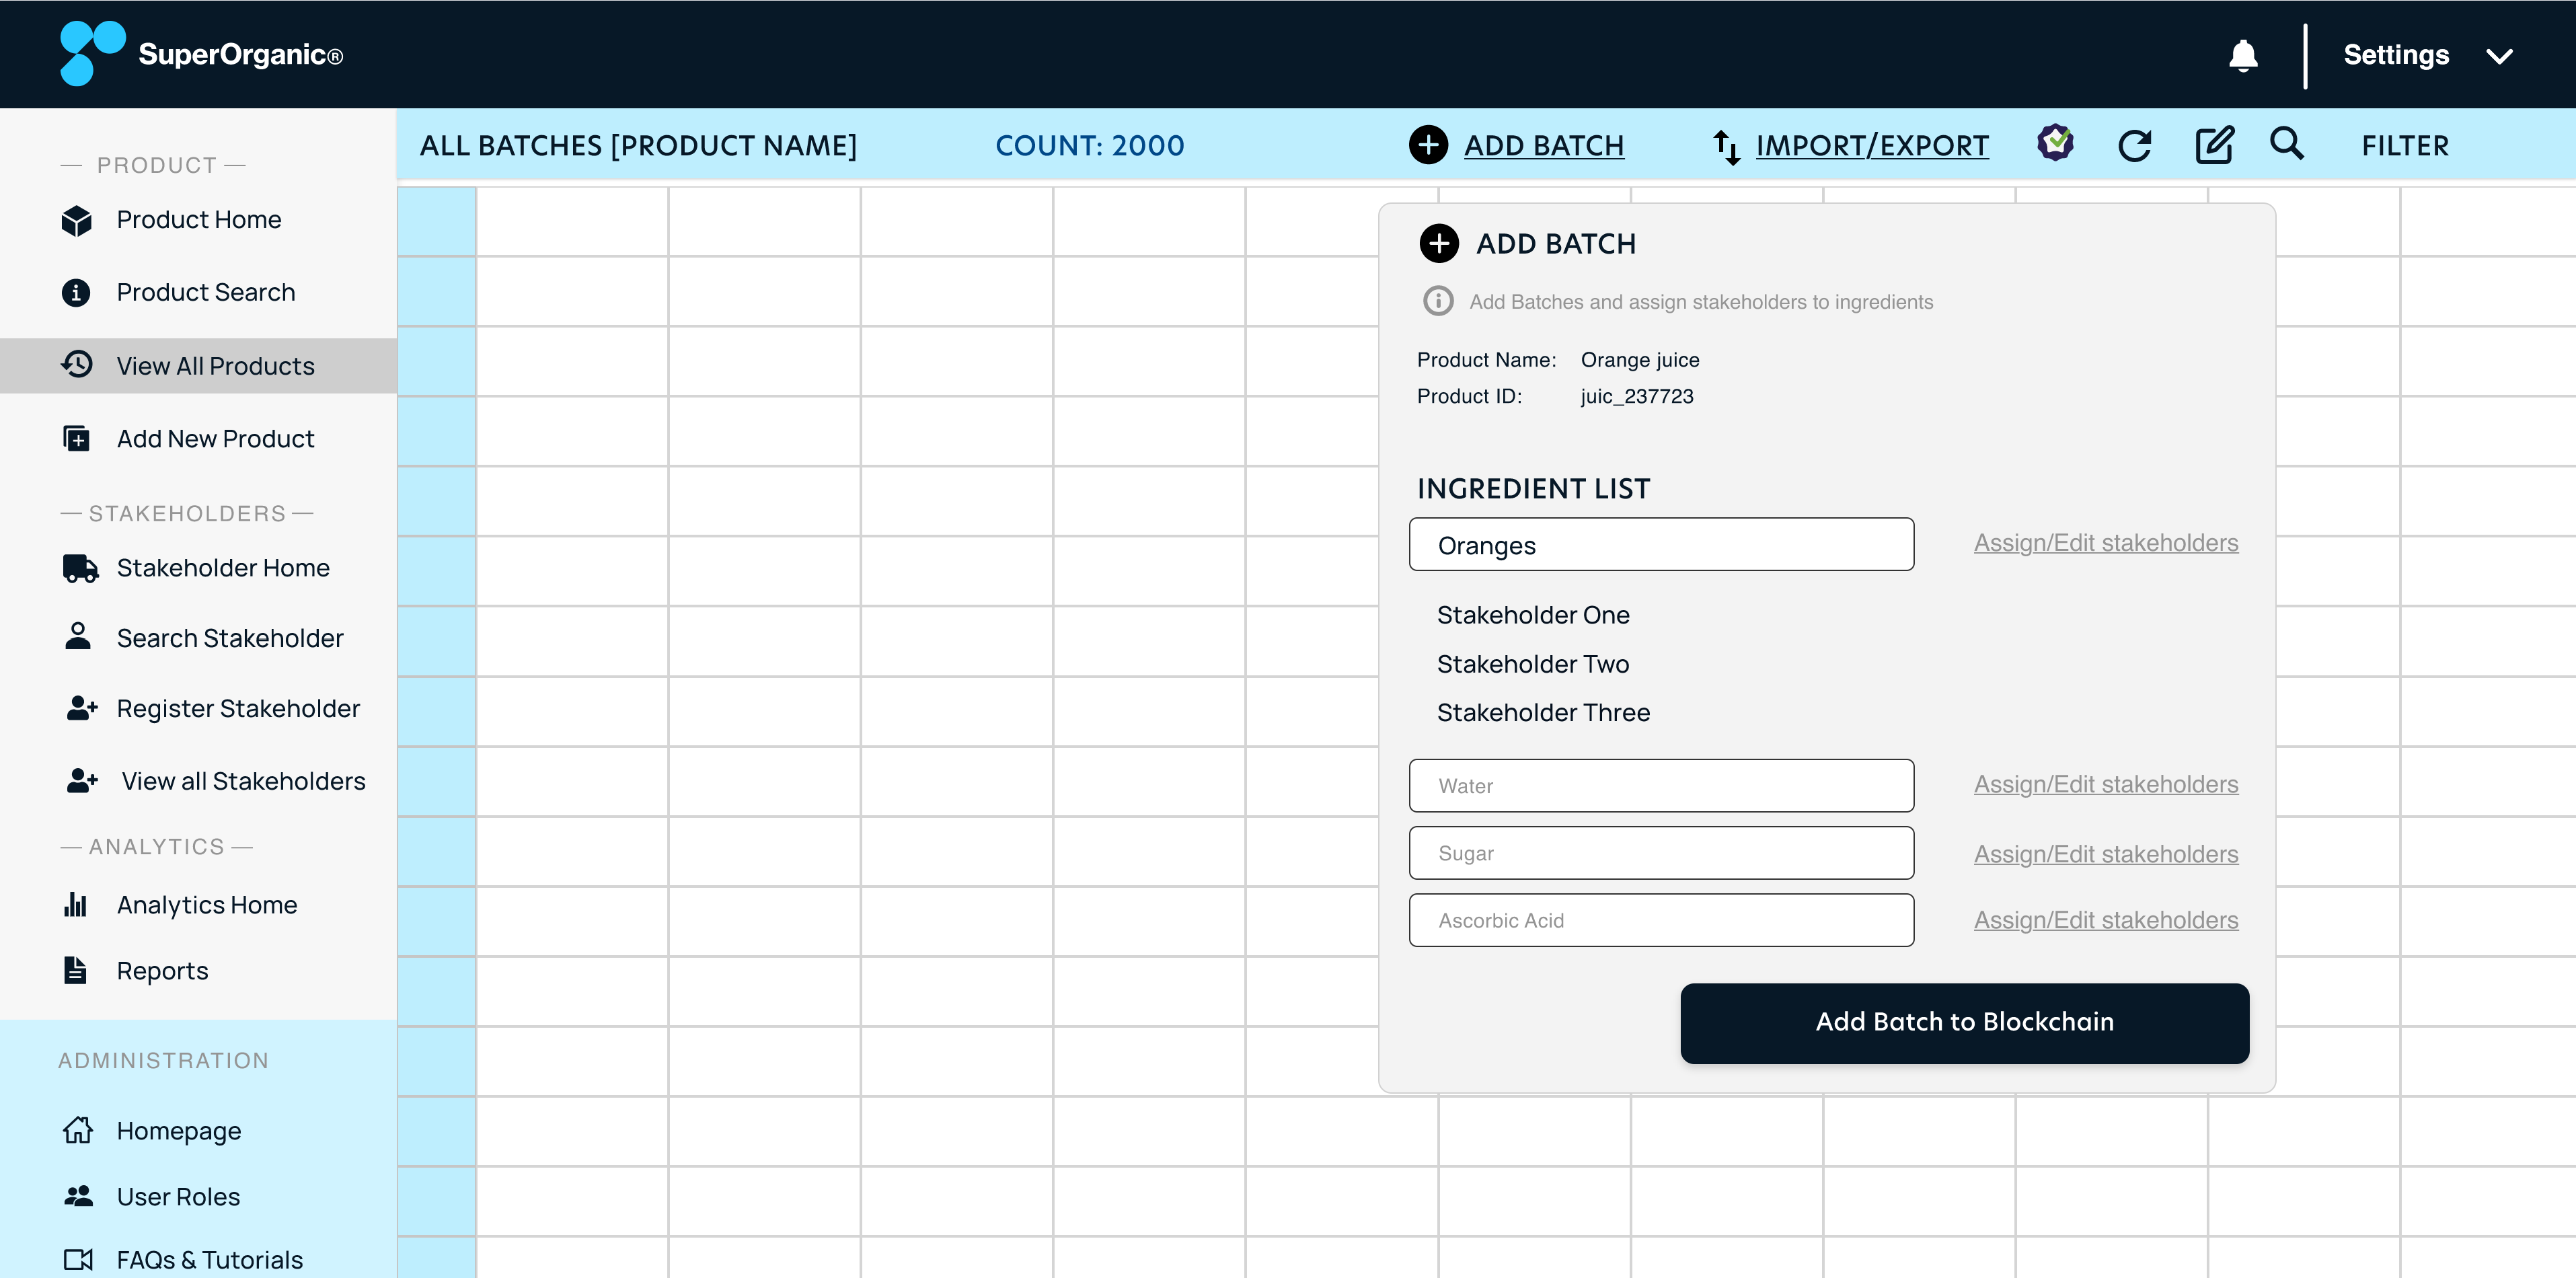Viewport: 2576px width, 1278px height.
Task: Click the IMPORT/EXPORT link
Action: point(1871,146)
